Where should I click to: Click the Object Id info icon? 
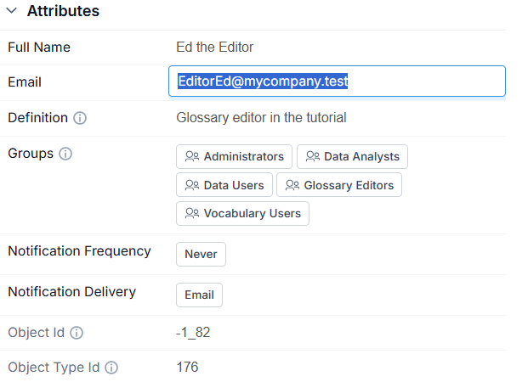77,333
